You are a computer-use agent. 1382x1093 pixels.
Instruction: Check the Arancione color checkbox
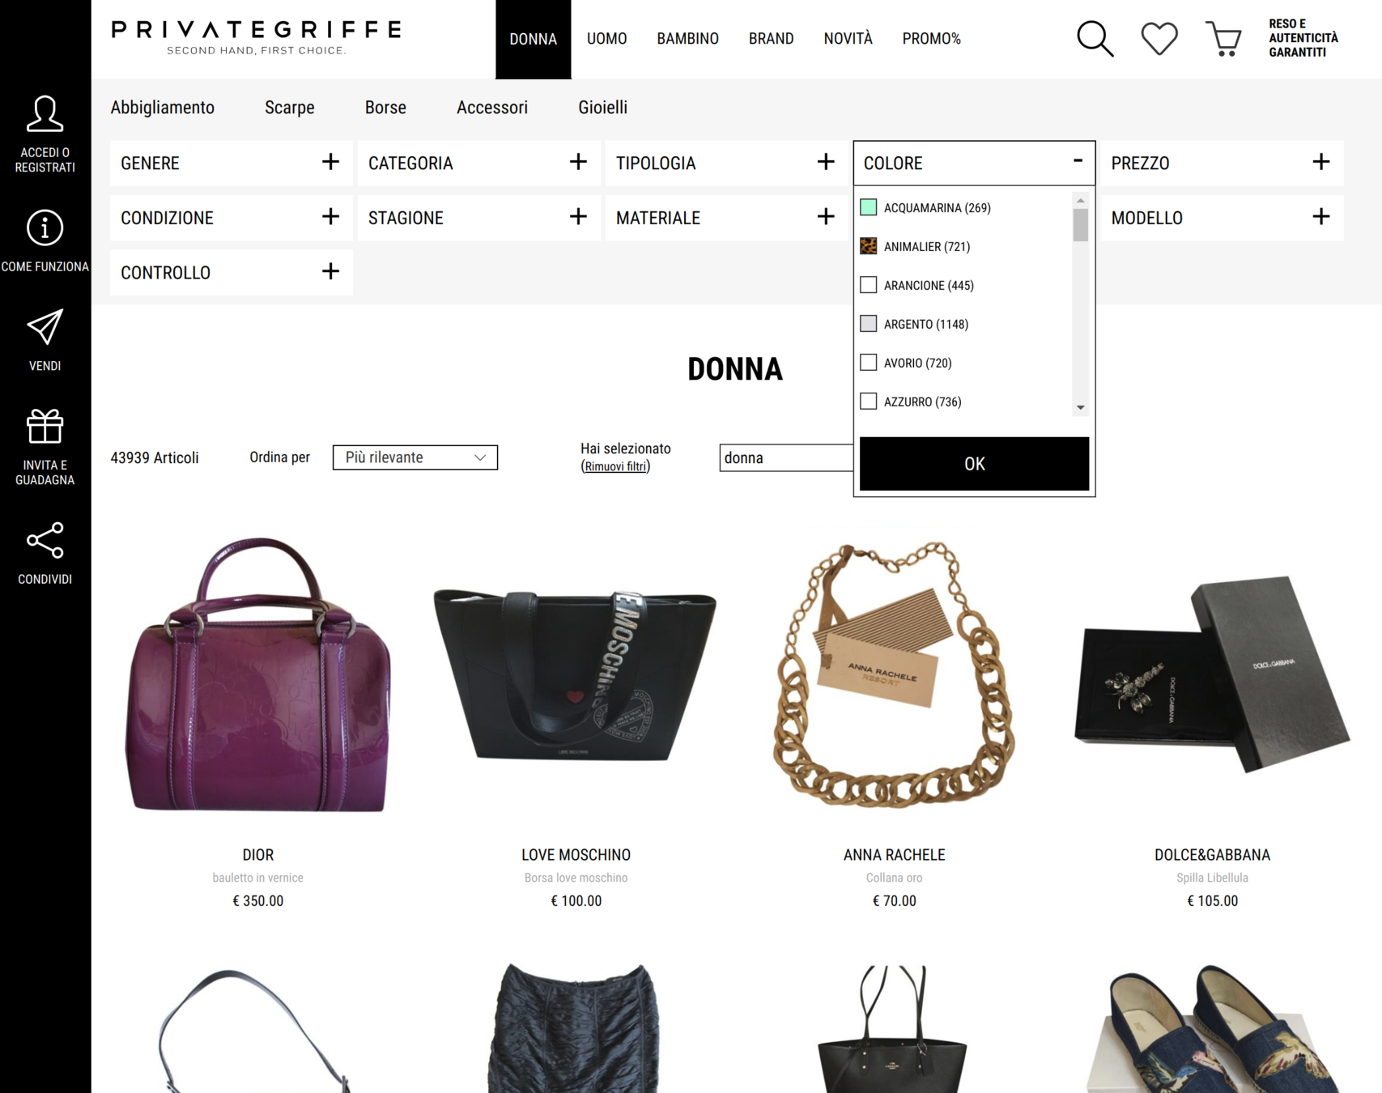(868, 285)
